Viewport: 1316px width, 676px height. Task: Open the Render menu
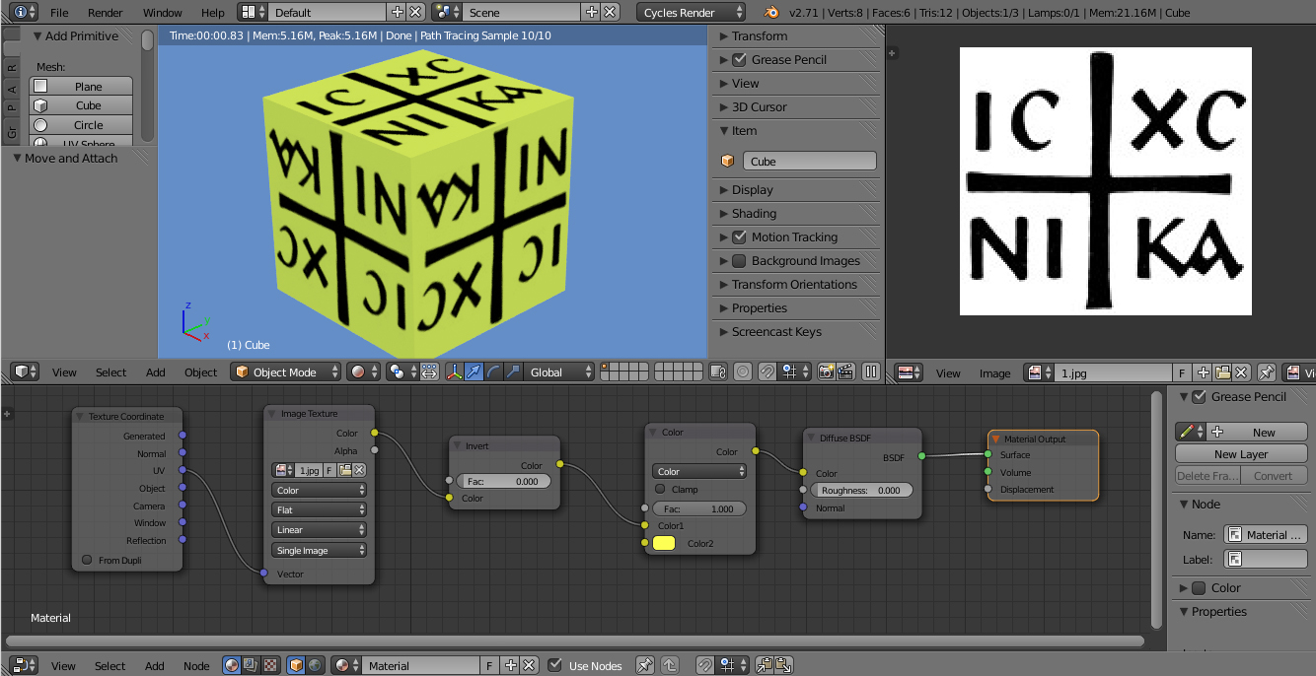pyautogui.click(x=106, y=13)
